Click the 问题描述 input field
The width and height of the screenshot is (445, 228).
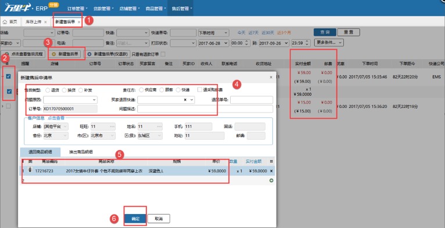[x=205, y=108]
